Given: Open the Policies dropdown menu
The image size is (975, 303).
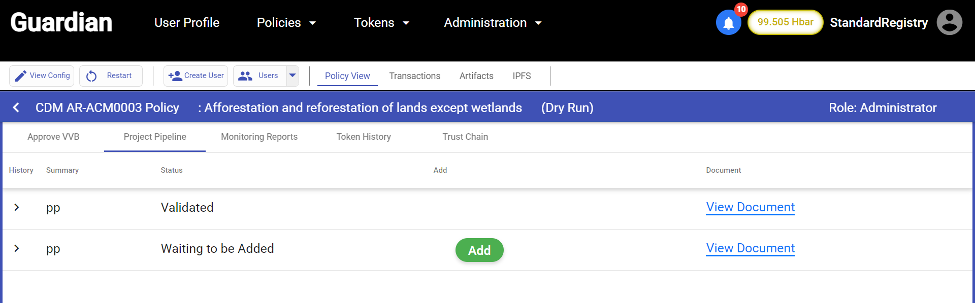Looking at the screenshot, I should click(286, 23).
